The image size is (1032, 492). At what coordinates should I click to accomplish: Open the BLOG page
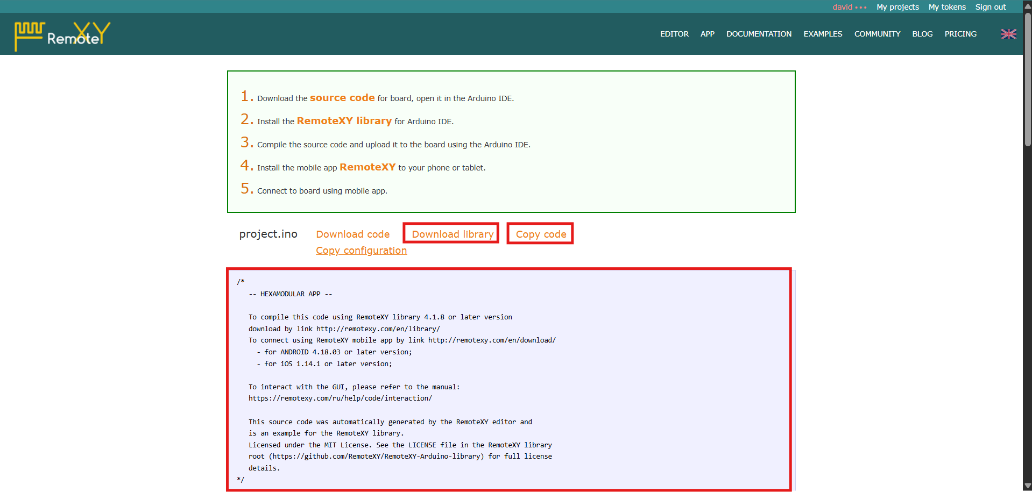922,34
